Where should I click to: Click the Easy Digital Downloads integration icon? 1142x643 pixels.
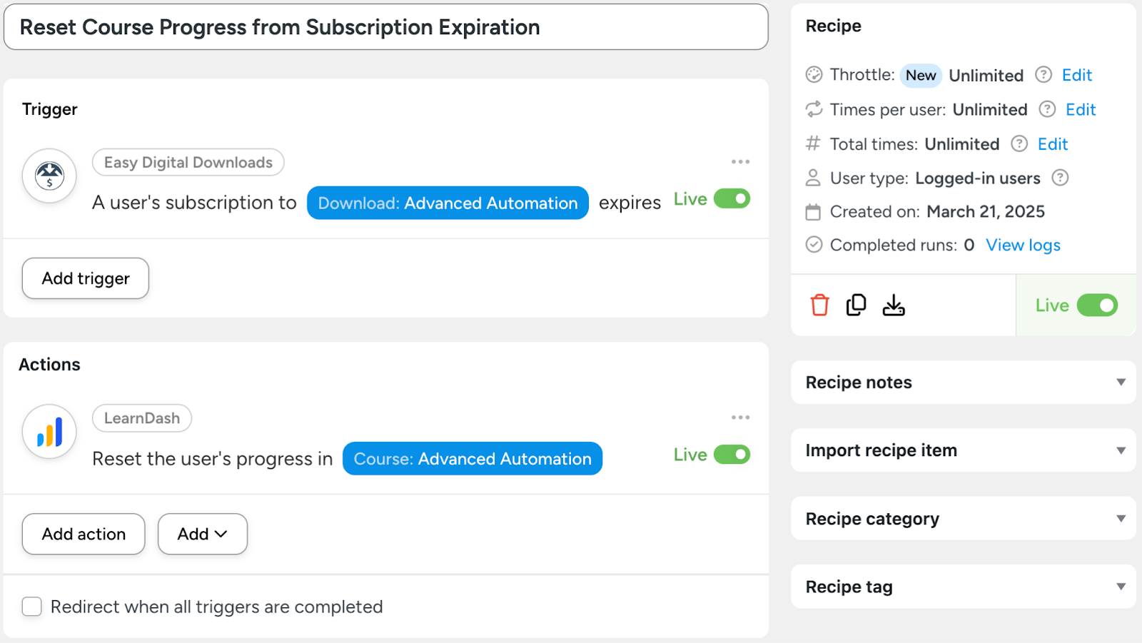point(49,176)
